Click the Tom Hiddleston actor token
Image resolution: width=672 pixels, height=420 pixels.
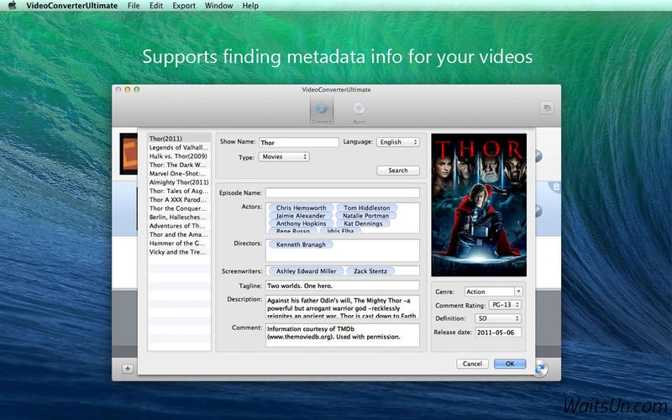click(x=367, y=207)
